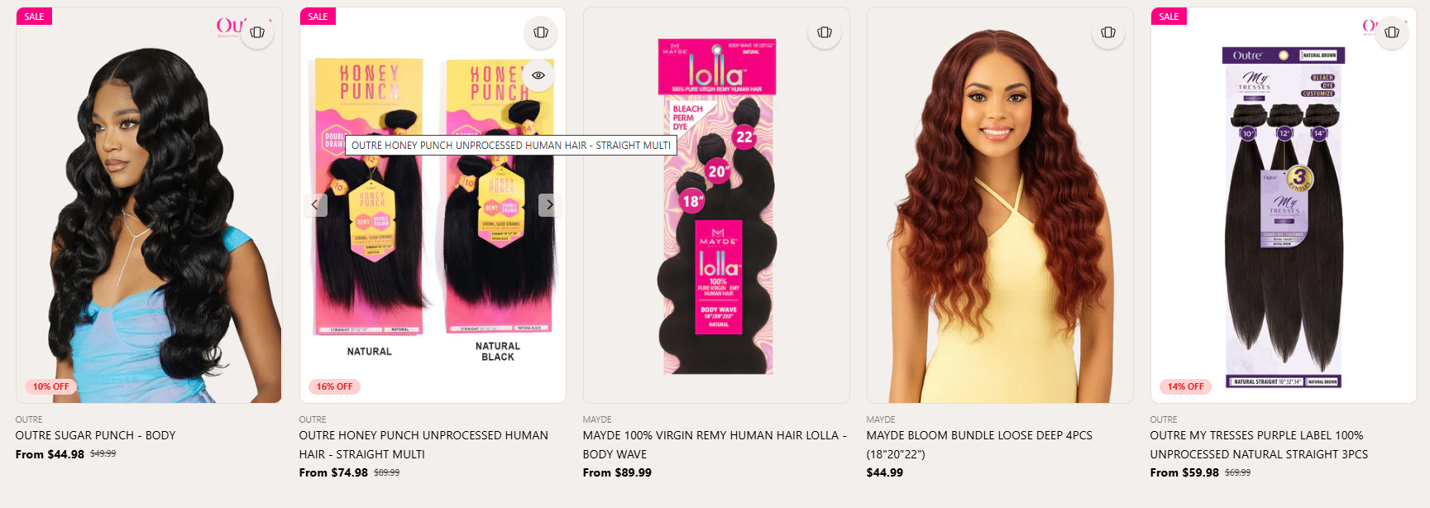Click compare icon on Mayde Bloom Bundle card
Image resolution: width=1430 pixels, height=508 pixels.
(x=1108, y=32)
